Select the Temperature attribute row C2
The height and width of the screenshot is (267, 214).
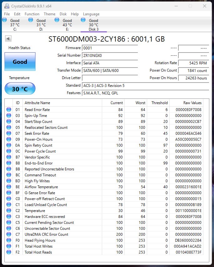point(104,211)
